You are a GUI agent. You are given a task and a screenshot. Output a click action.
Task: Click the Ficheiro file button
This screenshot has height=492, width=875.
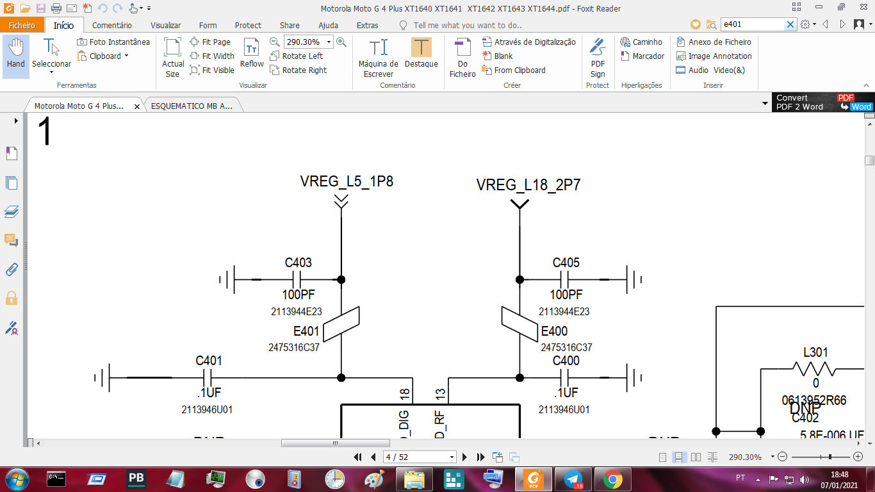[22, 26]
